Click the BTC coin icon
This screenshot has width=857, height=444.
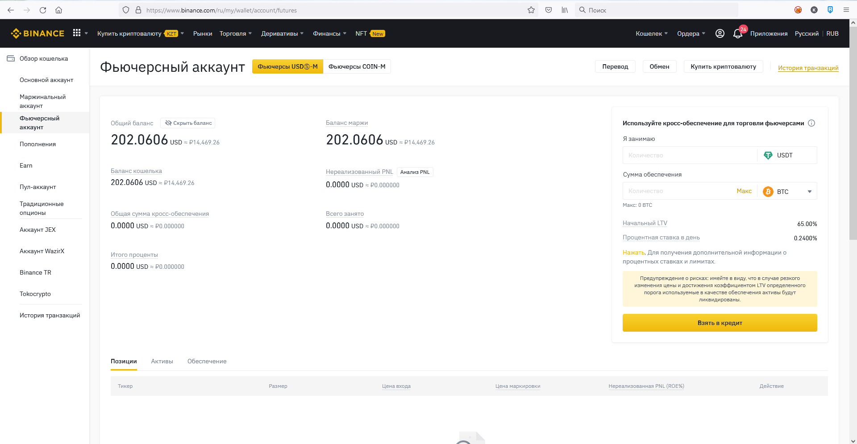[768, 191]
